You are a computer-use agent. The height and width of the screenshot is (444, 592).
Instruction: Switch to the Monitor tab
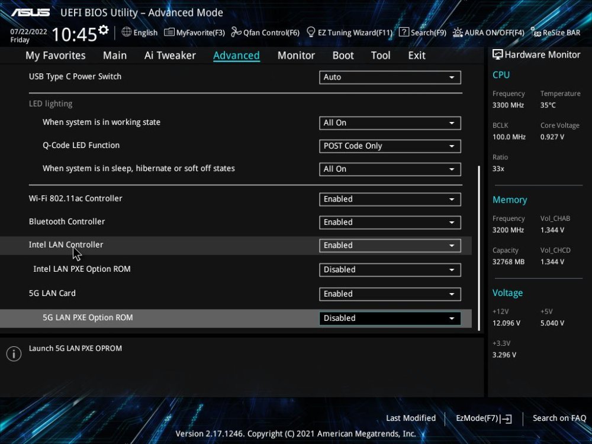click(296, 56)
